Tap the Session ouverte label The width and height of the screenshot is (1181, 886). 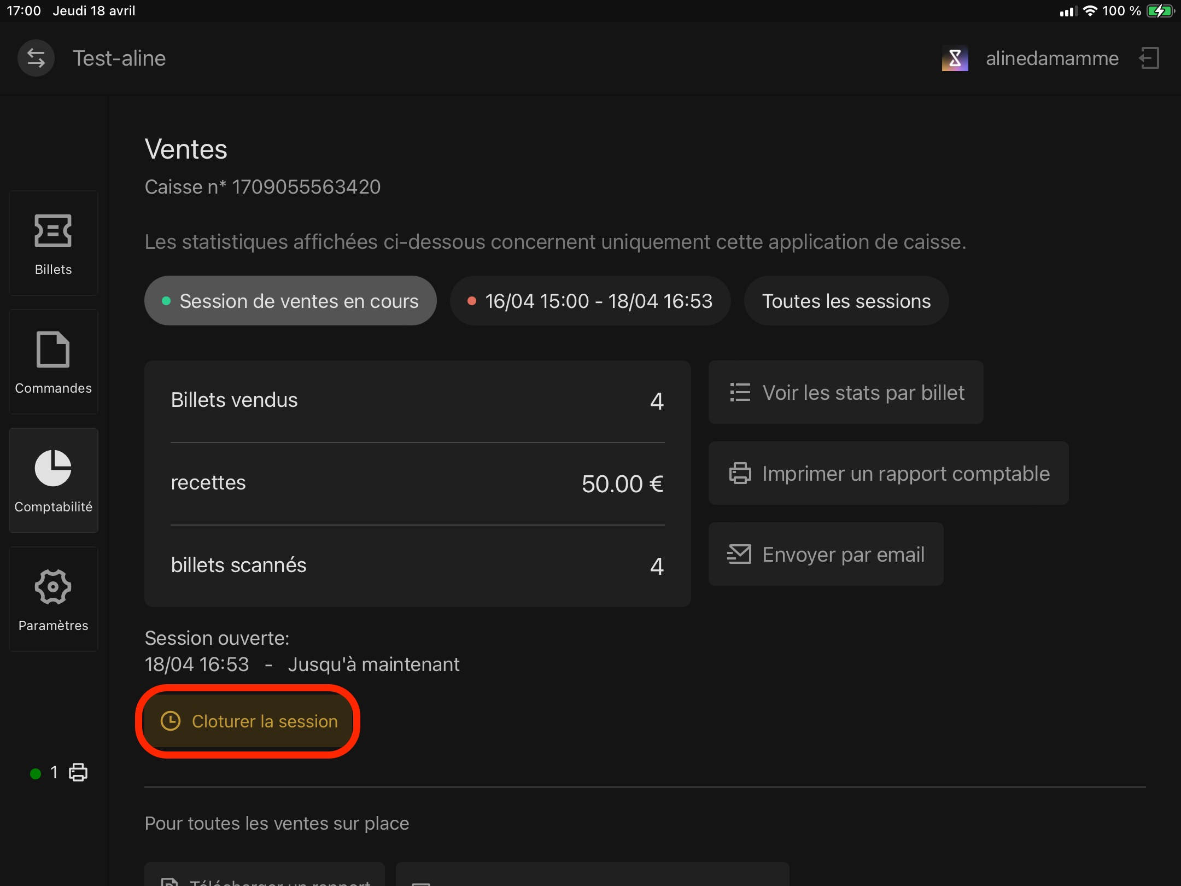click(217, 638)
